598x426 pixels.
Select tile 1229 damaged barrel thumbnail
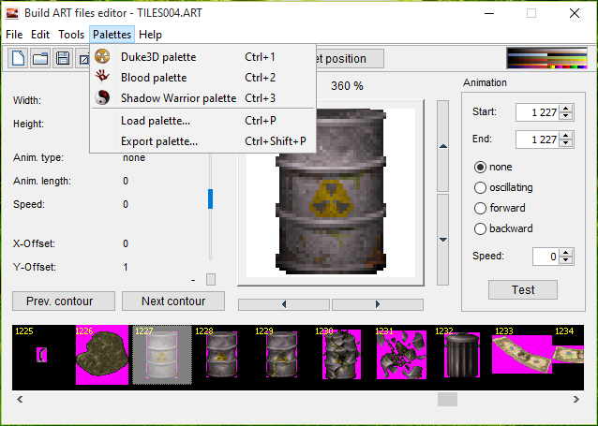(x=281, y=355)
